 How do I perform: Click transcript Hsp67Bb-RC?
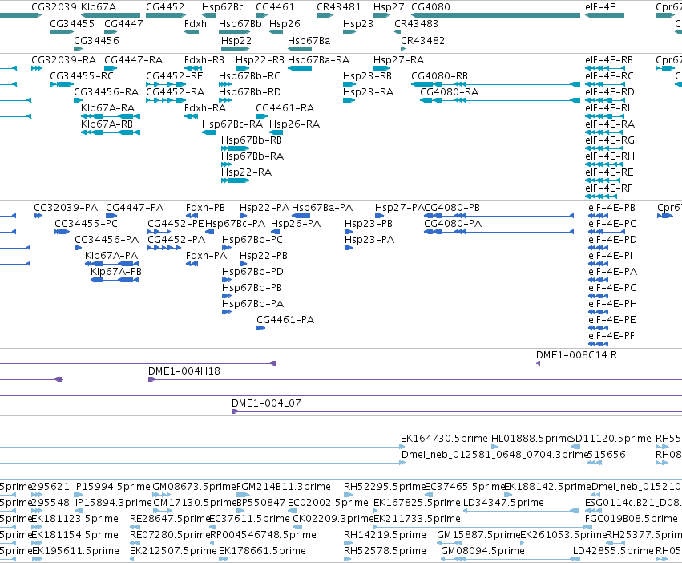coord(249,76)
